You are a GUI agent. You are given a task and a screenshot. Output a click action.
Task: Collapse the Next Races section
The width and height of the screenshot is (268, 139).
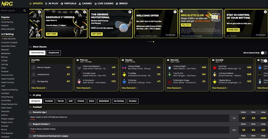click(x=31, y=47)
